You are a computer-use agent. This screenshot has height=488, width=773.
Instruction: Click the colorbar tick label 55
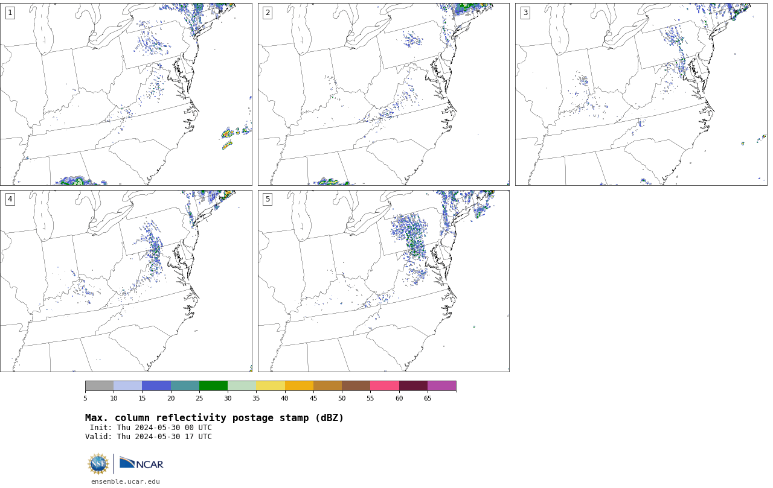(x=370, y=398)
